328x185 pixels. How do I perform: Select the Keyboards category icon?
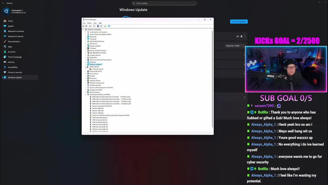88,58
